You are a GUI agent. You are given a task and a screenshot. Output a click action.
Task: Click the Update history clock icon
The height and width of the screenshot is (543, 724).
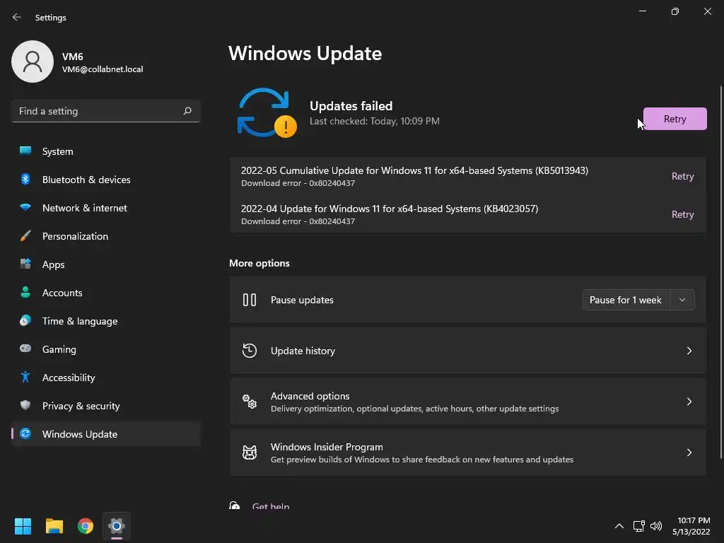250,351
